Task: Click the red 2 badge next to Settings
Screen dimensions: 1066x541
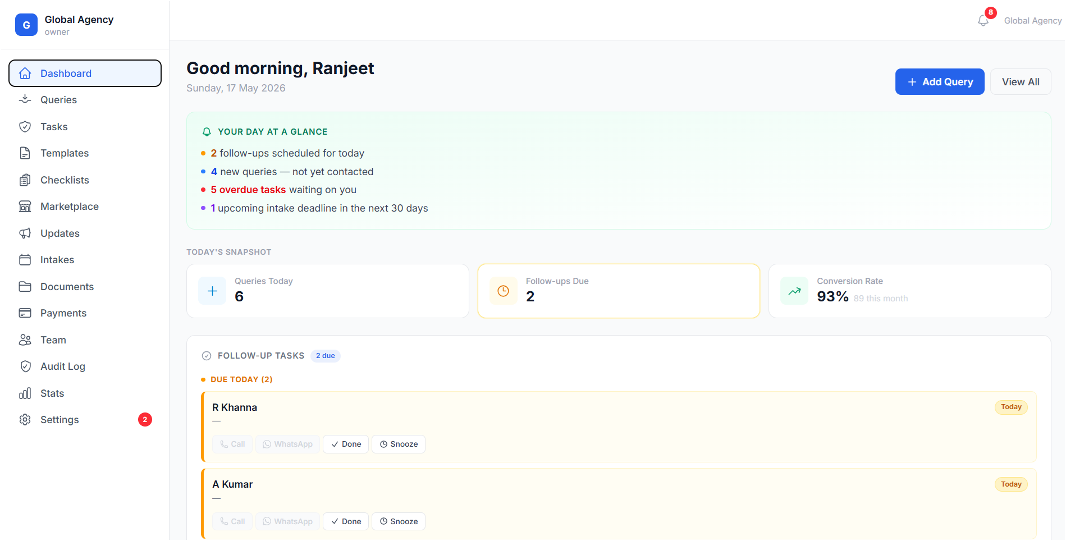Action: coord(145,420)
